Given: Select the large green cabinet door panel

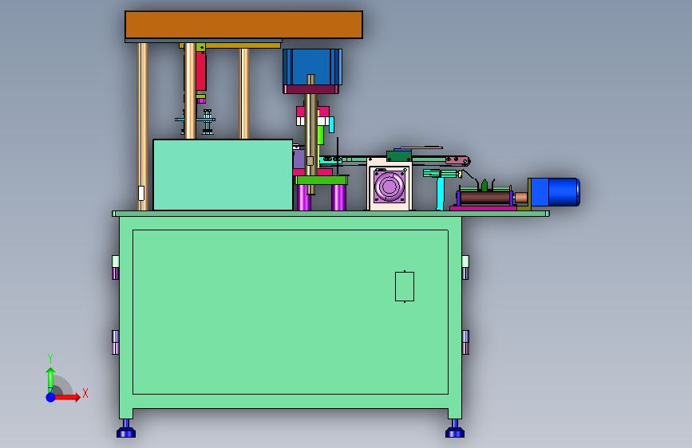Looking at the screenshot, I should click(x=291, y=312).
